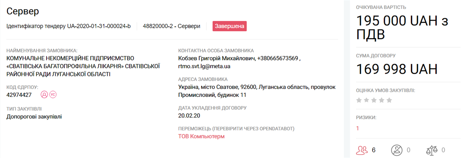
Task: Give five stars in ОЦІНКА УМОВ ЗАКУПІВЛІ
Action: [389, 100]
